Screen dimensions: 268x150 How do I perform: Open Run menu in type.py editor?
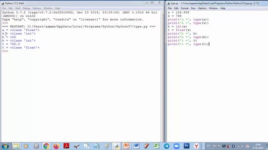[x=193, y=8]
